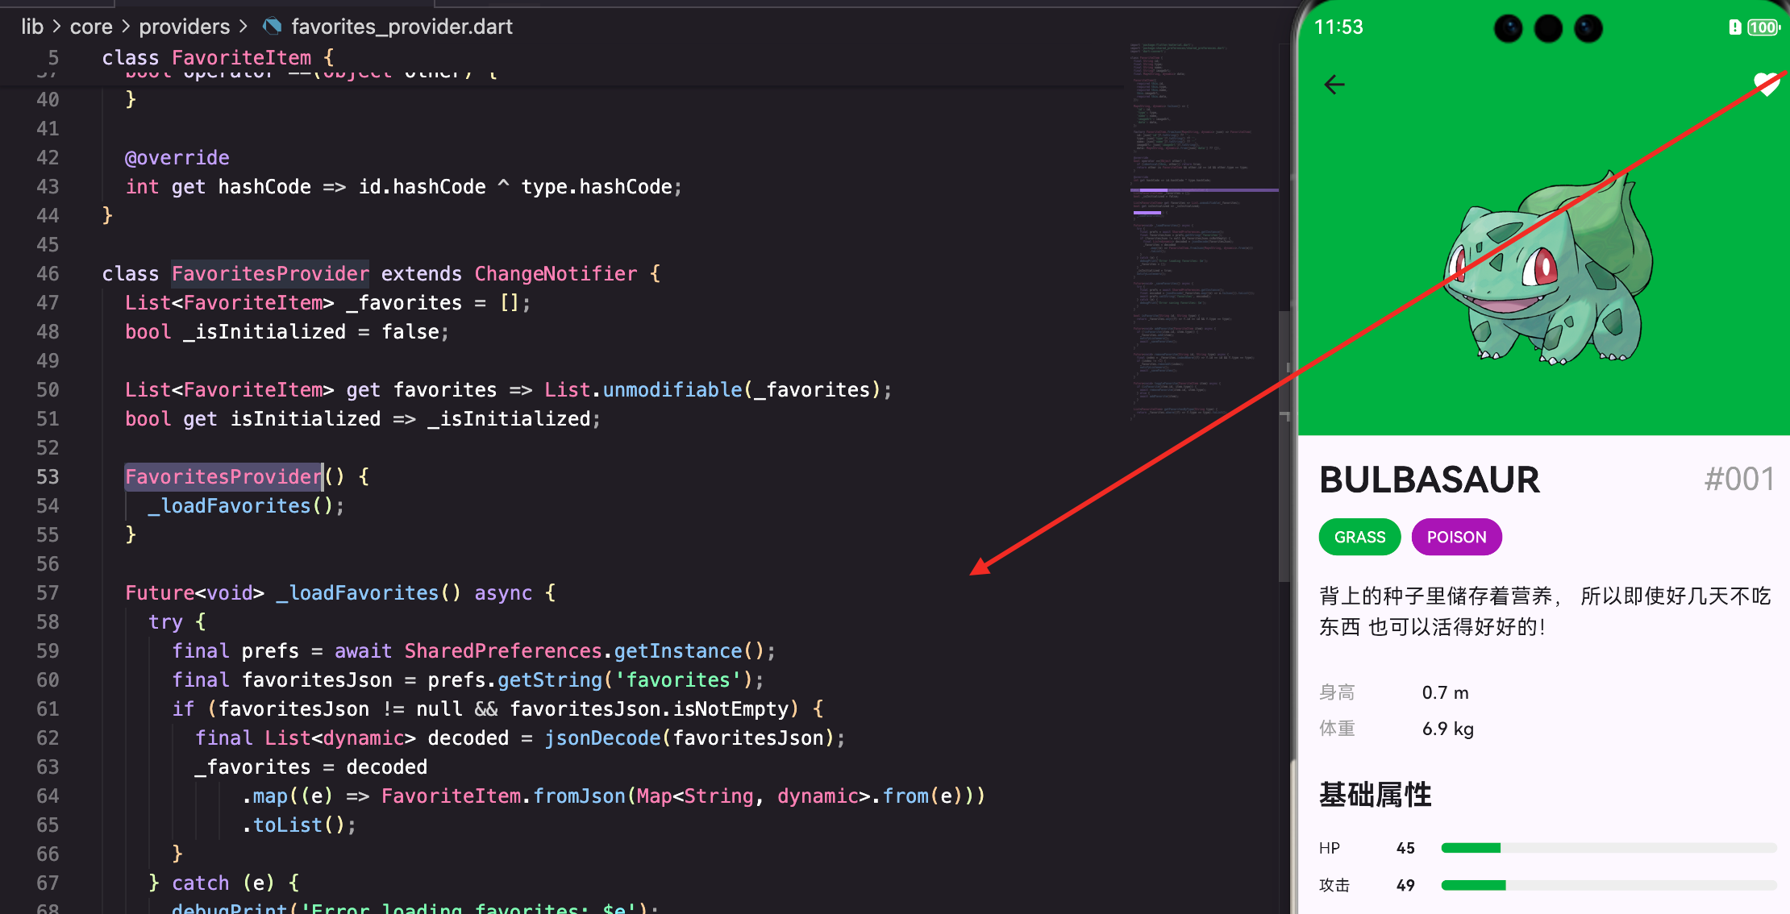Click the sticky header class FavoriteItem line
Image resolution: width=1790 pixels, height=914 pixels.
click(x=218, y=57)
